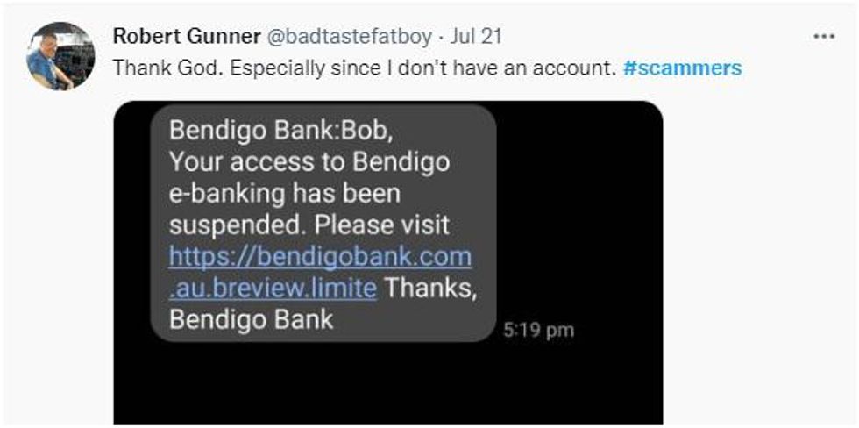Click the 5:19 pm message time

[x=538, y=331]
